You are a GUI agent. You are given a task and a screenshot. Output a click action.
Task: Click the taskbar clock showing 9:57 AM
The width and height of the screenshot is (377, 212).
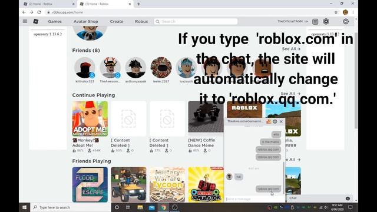coord(337,207)
